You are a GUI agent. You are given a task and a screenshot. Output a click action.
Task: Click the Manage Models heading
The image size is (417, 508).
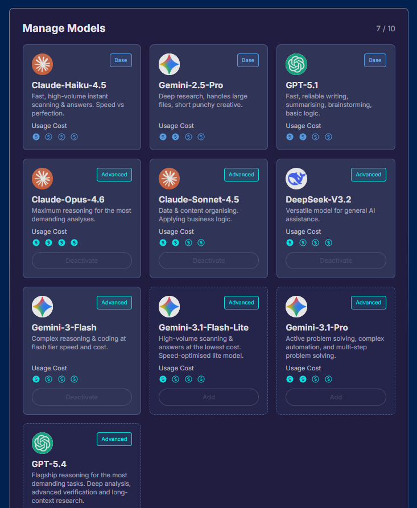tap(64, 28)
